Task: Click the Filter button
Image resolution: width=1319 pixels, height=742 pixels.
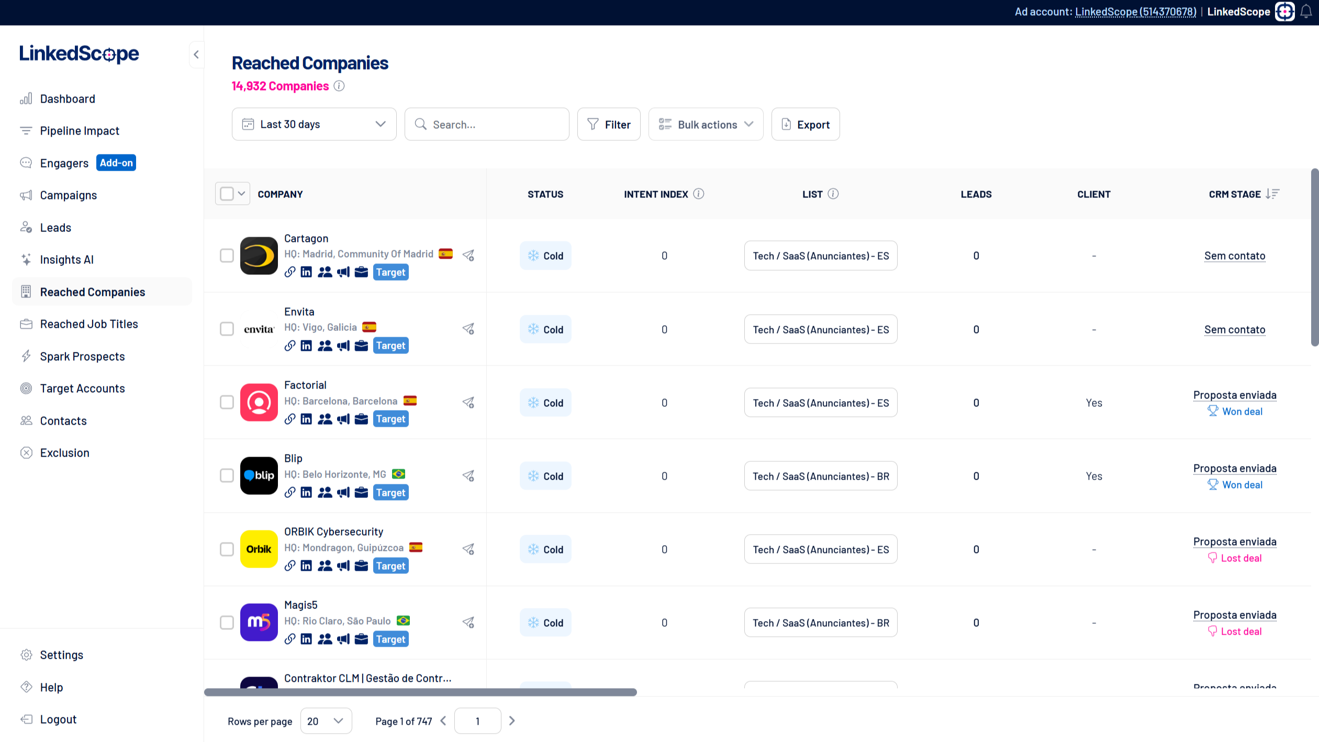Action: (609, 124)
